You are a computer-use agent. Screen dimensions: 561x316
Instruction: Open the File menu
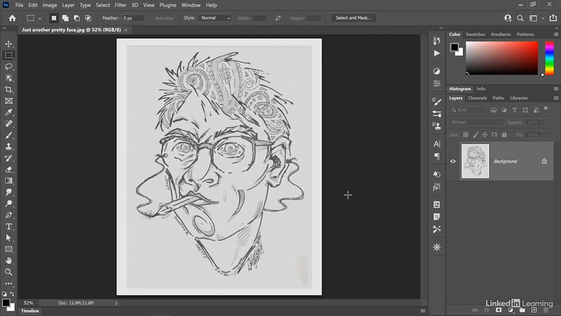(19, 5)
